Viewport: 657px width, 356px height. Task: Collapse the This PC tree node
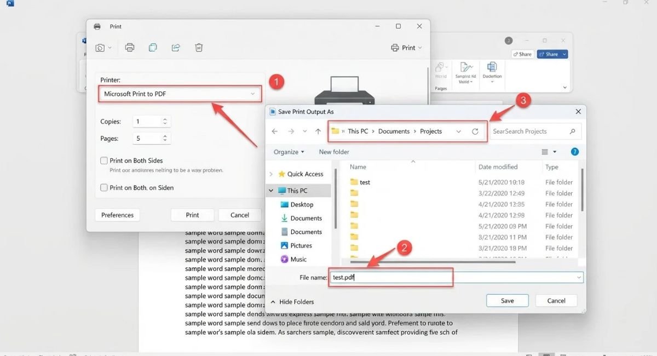pos(270,191)
